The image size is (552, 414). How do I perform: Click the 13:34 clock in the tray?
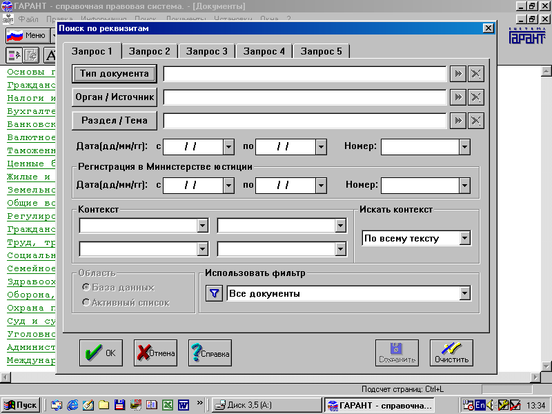click(536, 405)
